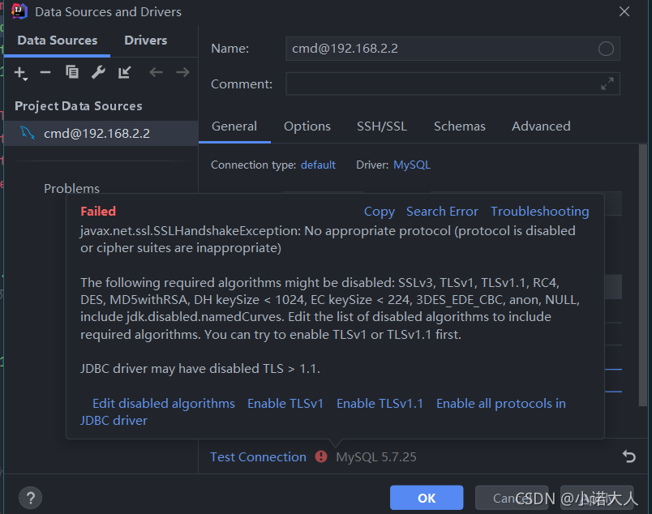Viewport: 652px width, 514px height.
Task: Click Edit disabled algorithms link
Action: (164, 404)
